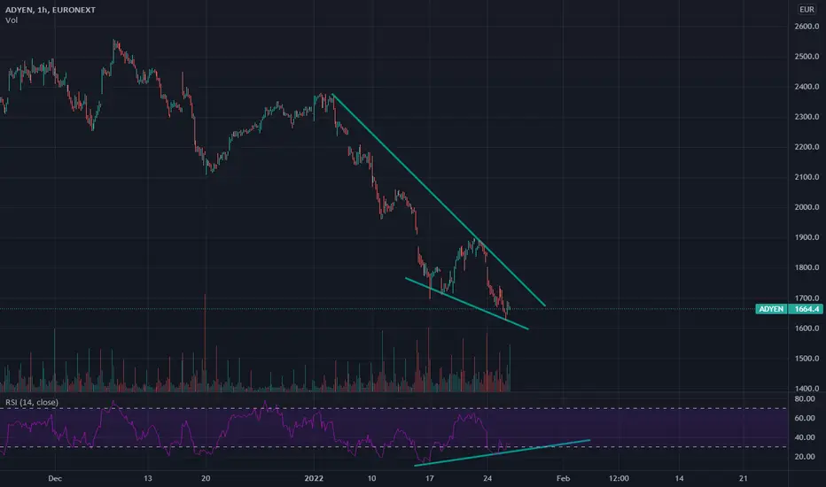Click the 21 date label on time axis
This screenshot has height=487, width=826.
point(743,478)
